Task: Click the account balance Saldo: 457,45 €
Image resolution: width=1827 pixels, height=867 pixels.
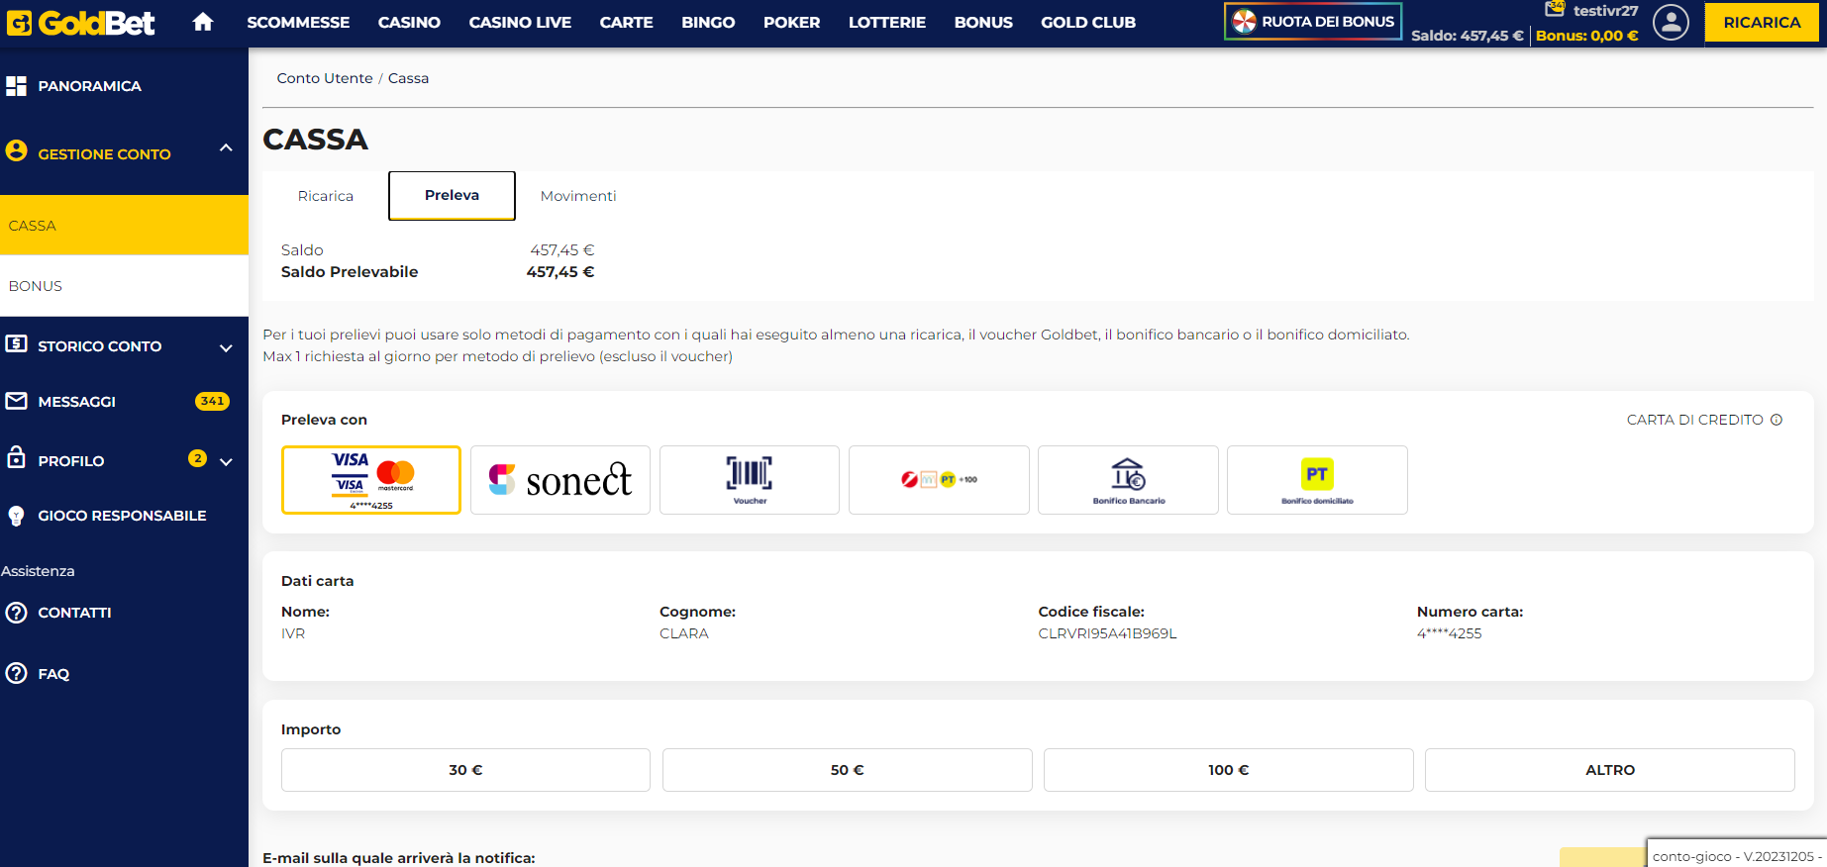Action: pyautogui.click(x=1467, y=36)
